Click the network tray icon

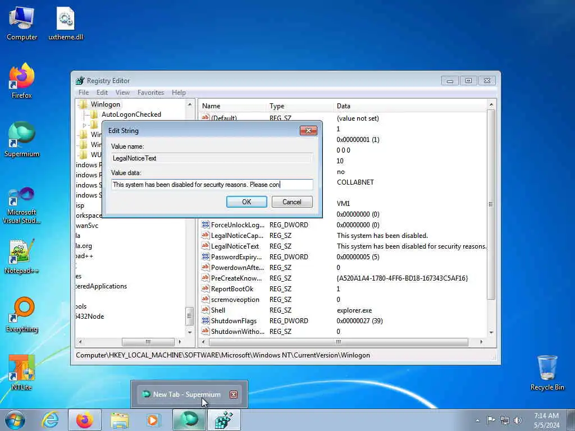pyautogui.click(x=505, y=420)
